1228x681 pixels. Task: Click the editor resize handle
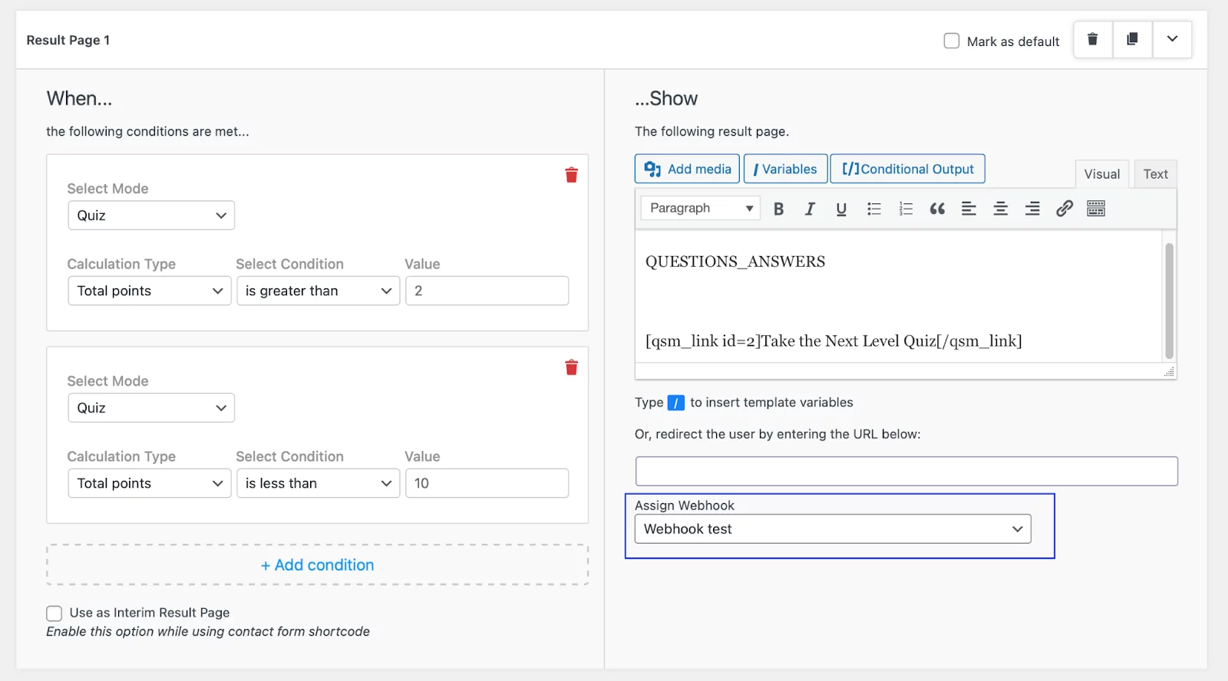click(1169, 372)
